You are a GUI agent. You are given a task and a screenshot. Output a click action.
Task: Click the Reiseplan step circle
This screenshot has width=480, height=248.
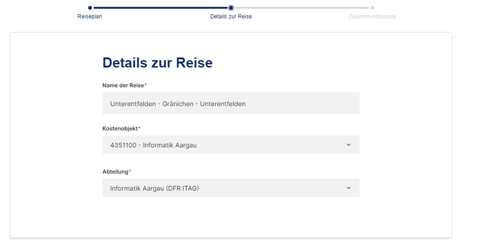pyautogui.click(x=90, y=8)
